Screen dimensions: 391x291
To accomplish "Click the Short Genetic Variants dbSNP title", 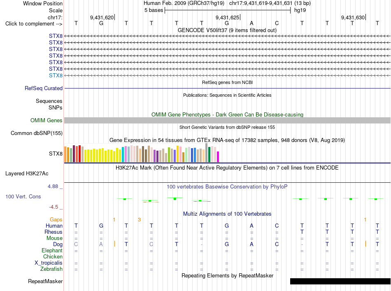I will [227, 127].
